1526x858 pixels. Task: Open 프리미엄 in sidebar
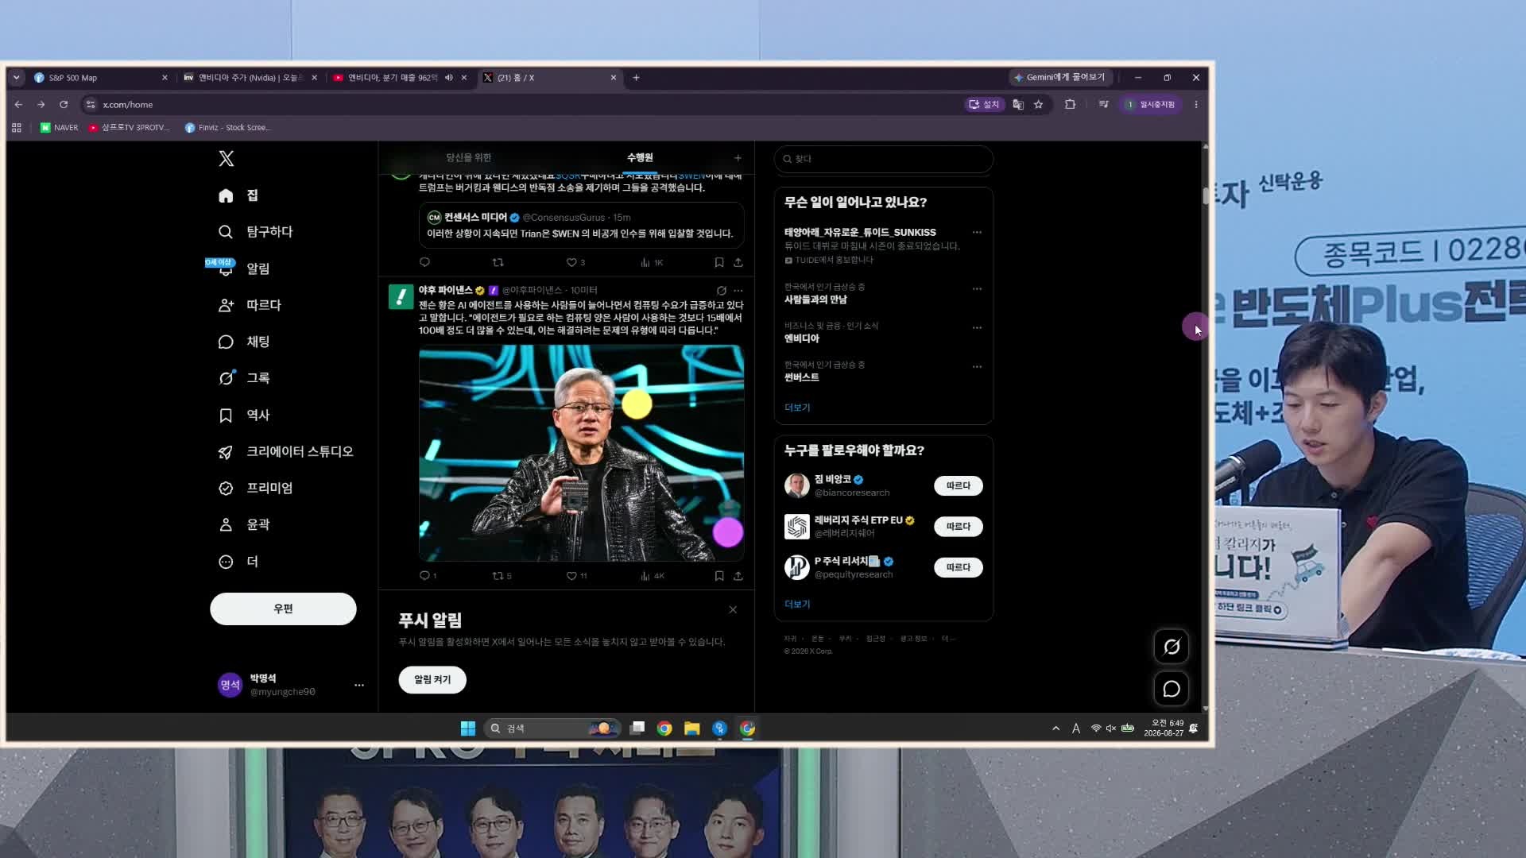coord(256,488)
